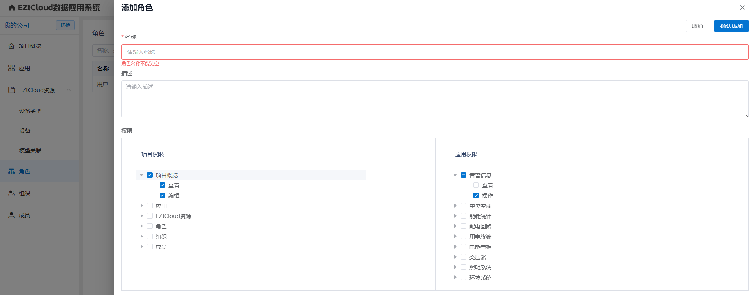Collapse the EZtCloud资源 sidebar menu chevron
752x295 pixels.
pyautogui.click(x=69, y=90)
